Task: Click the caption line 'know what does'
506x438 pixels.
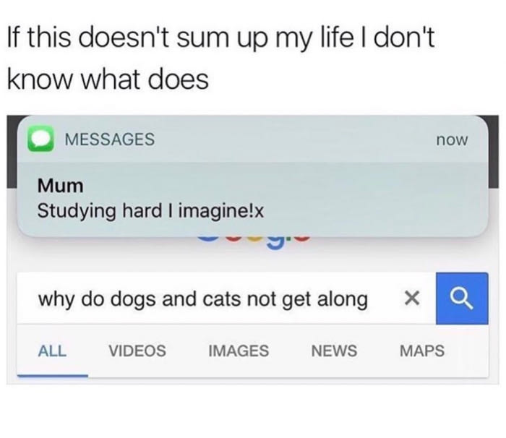Action: point(108,80)
